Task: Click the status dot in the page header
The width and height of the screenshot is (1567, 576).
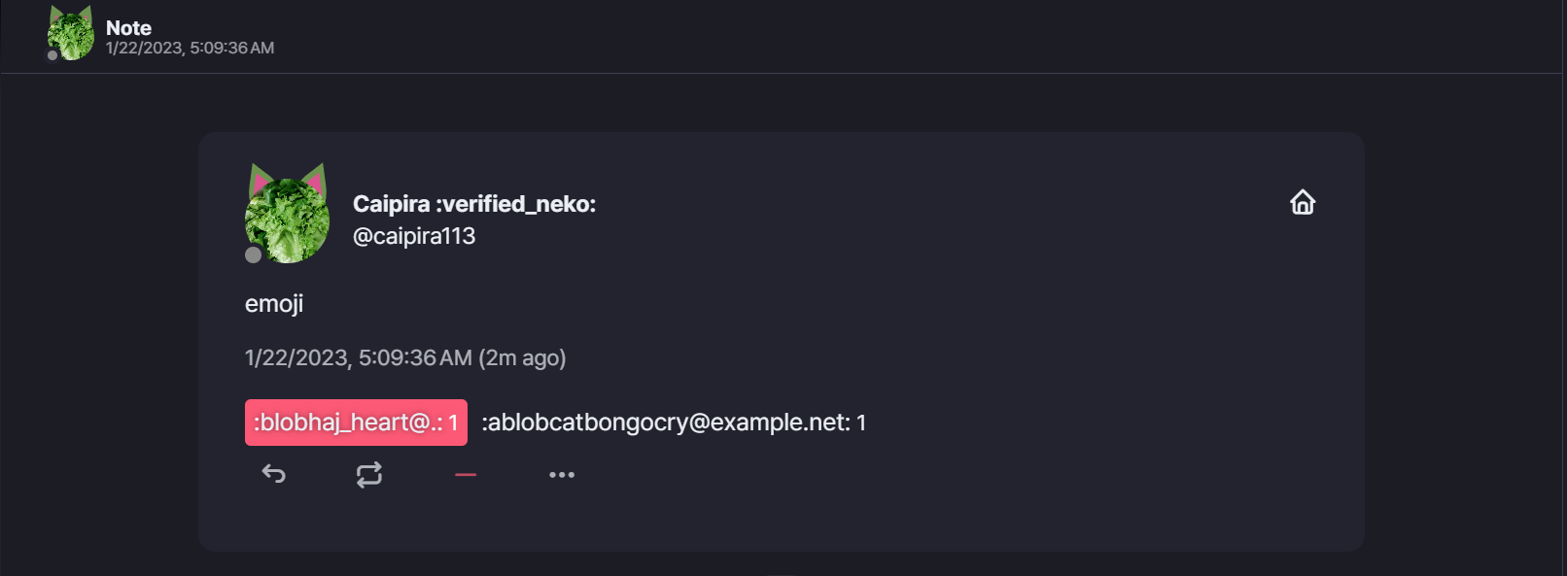Action: (x=52, y=55)
